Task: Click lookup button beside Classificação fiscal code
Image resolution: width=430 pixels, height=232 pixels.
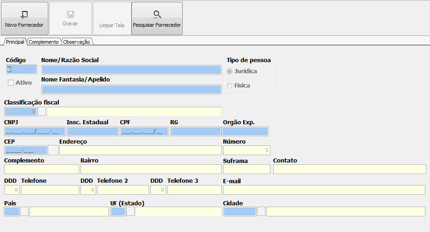Action: tap(42, 111)
